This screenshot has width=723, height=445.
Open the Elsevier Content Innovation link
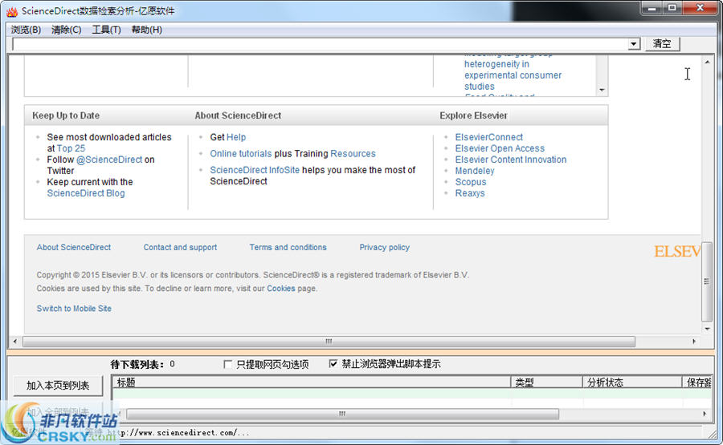pos(511,160)
